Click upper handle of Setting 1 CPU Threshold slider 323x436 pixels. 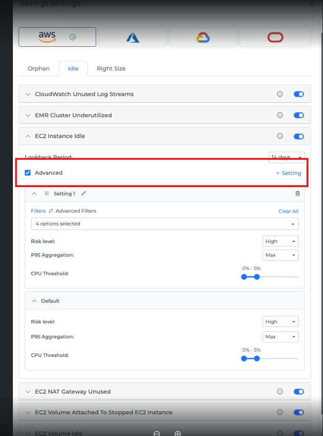(x=257, y=277)
